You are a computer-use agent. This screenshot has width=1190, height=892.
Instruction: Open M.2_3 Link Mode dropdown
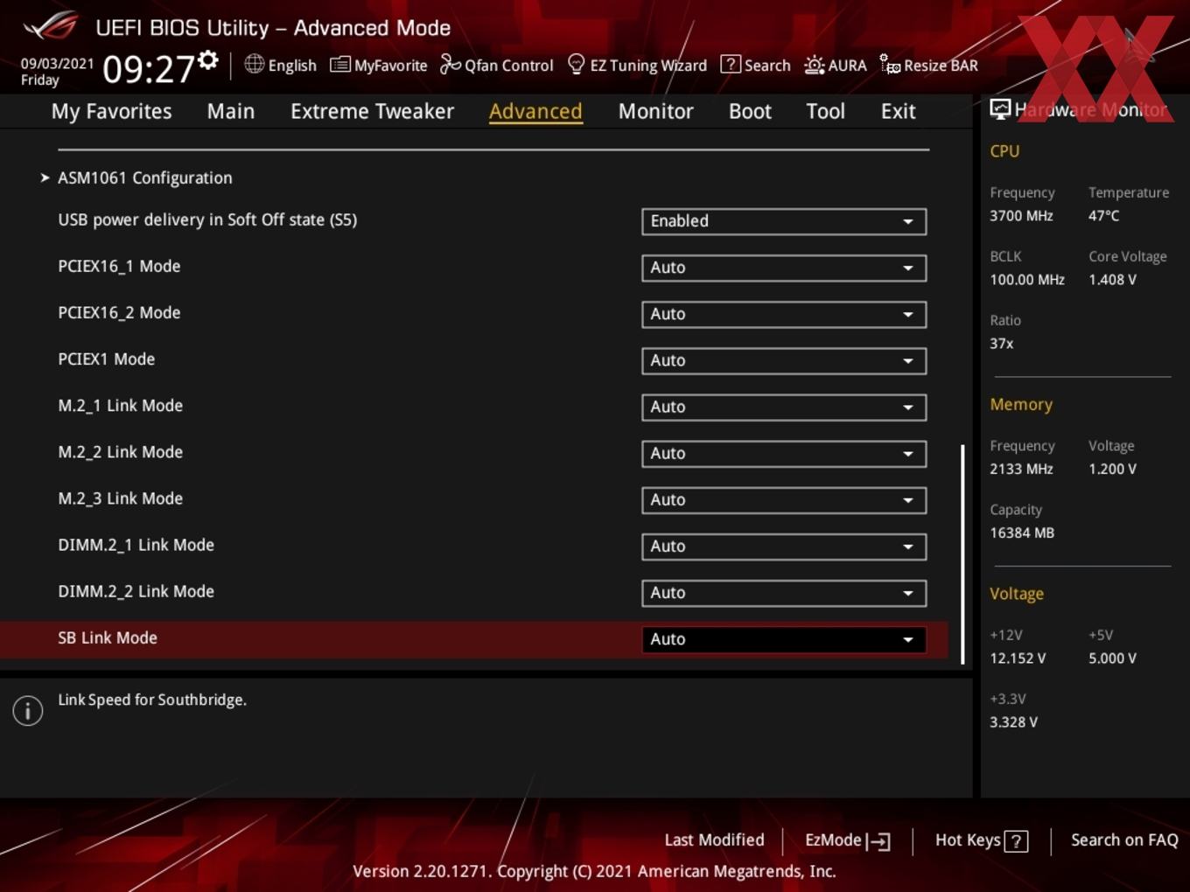click(783, 499)
